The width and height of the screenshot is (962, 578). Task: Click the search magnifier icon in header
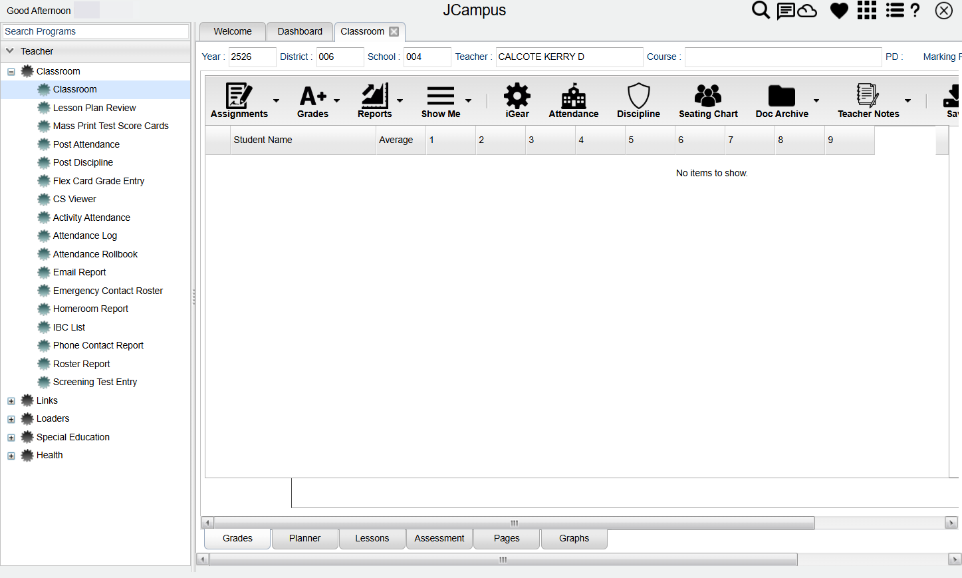click(x=761, y=11)
